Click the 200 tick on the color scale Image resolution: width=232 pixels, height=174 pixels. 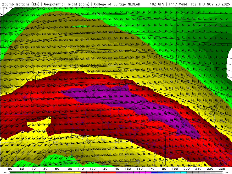pyautogui.click(x=186, y=169)
